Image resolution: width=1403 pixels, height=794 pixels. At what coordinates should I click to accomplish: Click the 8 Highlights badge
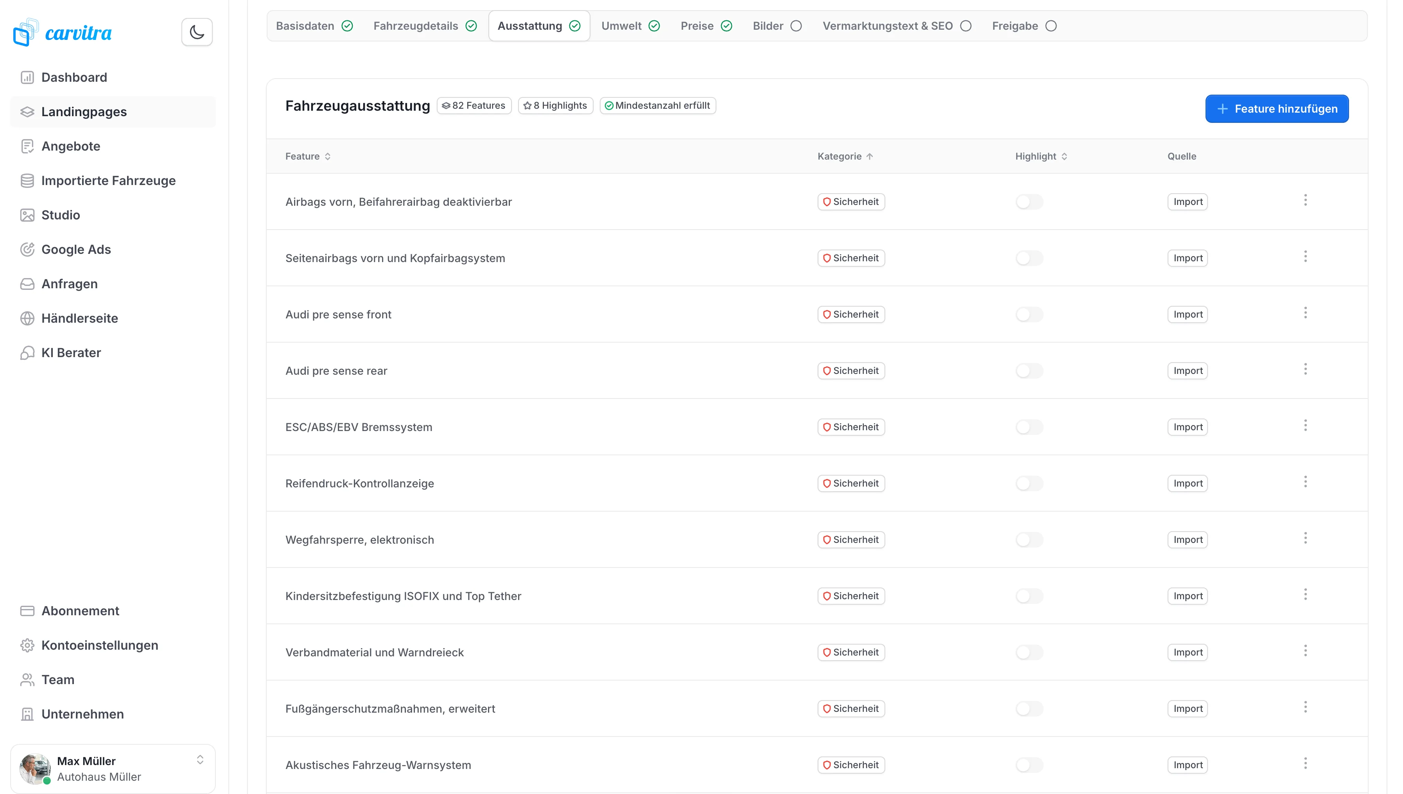click(555, 105)
